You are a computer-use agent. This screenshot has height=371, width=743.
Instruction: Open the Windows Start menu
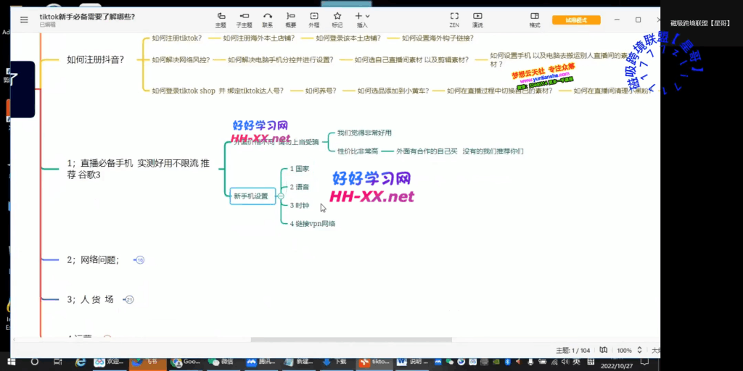pos(11,362)
